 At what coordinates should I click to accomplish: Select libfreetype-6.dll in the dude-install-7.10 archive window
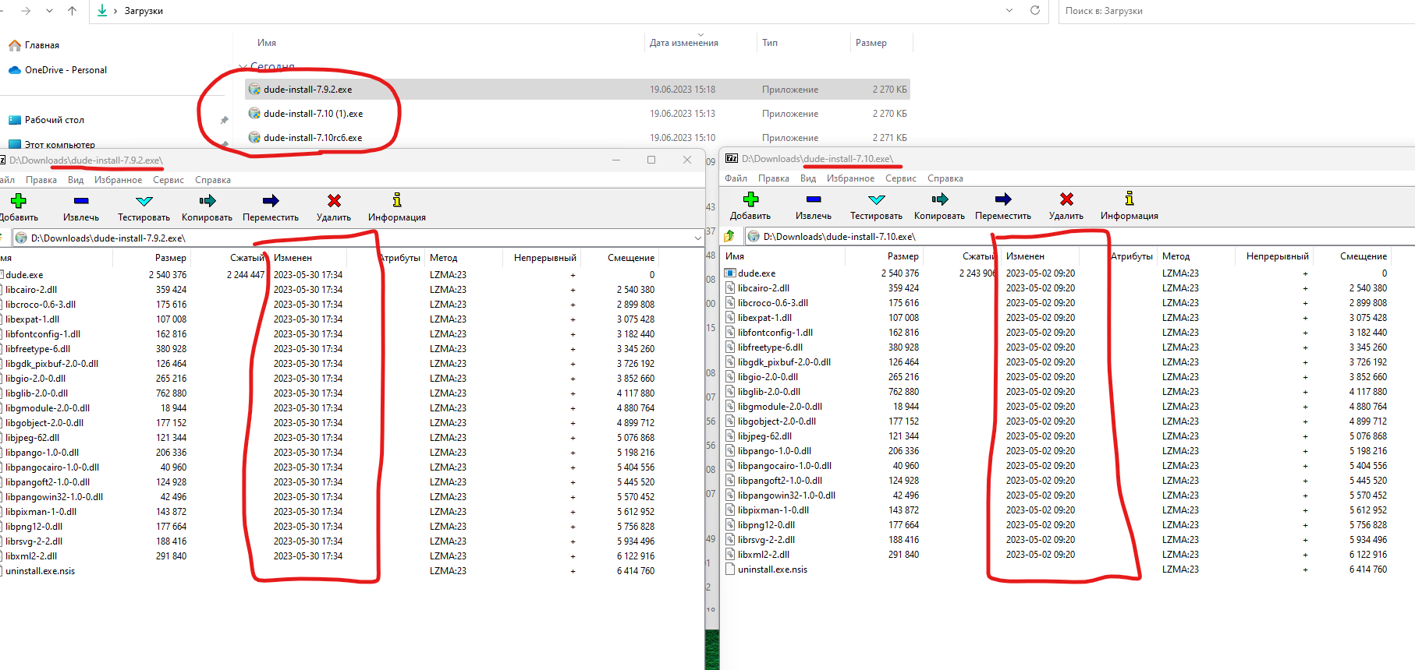(770, 347)
